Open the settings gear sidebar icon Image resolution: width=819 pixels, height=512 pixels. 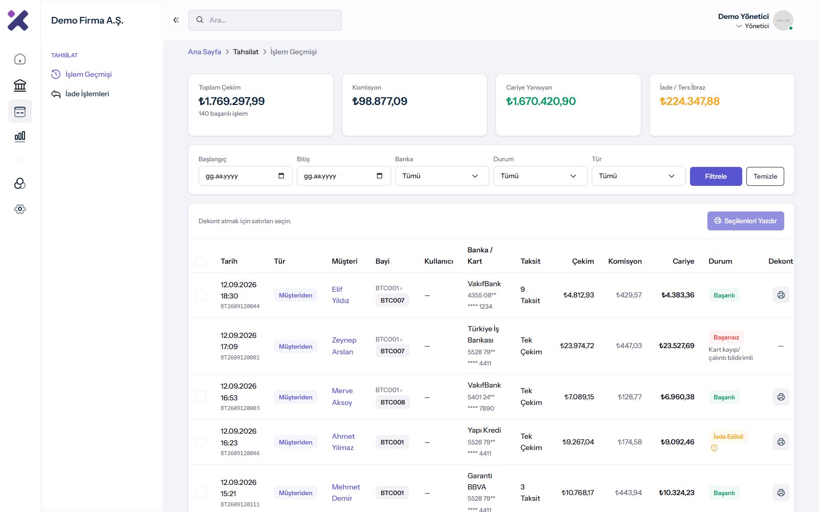click(20, 209)
